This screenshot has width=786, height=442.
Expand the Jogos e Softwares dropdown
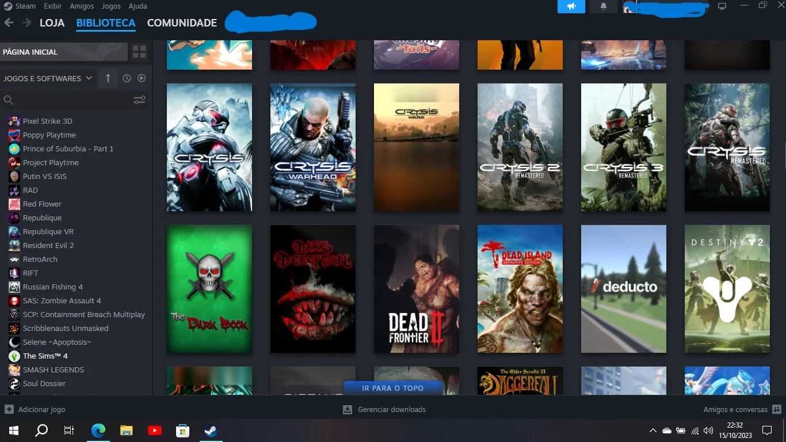[x=47, y=78]
